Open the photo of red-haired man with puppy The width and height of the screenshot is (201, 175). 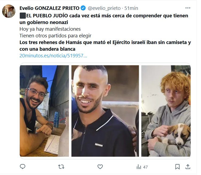pos(166,111)
